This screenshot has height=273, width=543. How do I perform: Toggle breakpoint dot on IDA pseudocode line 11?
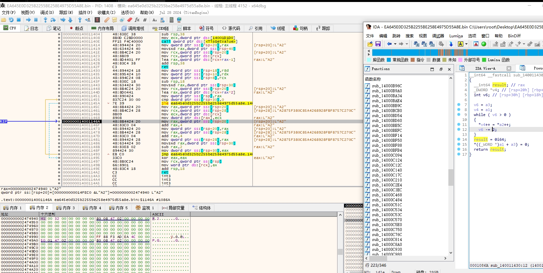point(459,125)
